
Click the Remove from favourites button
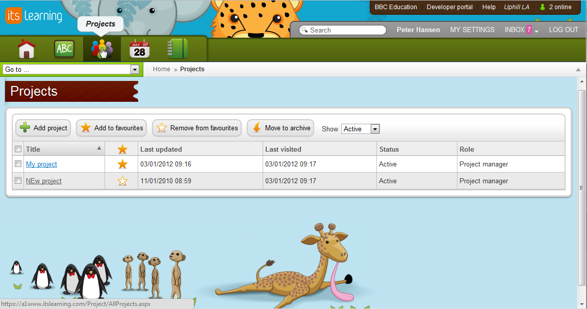197,128
